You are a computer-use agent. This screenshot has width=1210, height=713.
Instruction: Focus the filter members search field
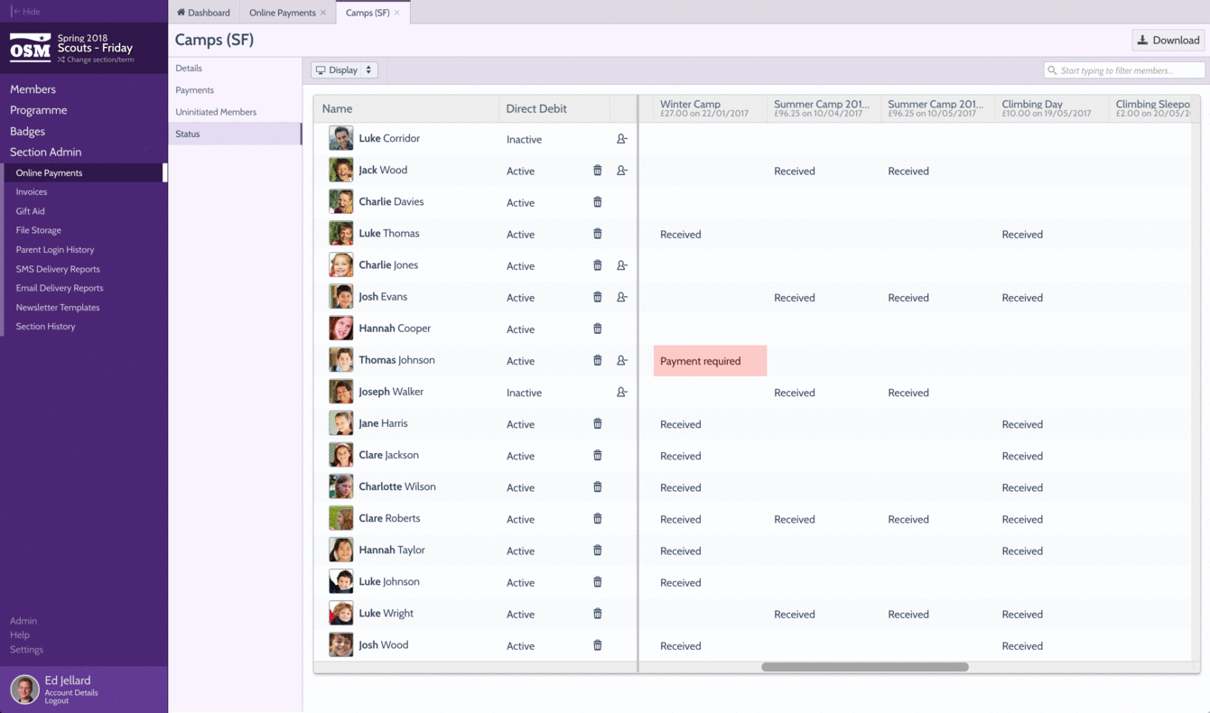click(x=1124, y=70)
